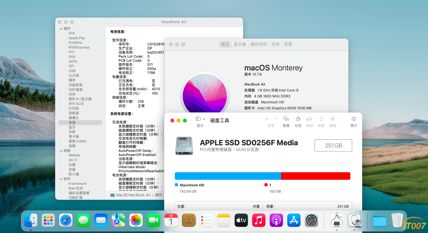Click the blue Macintosh HD bar segment
This screenshot has width=428, height=233.
(x=228, y=176)
